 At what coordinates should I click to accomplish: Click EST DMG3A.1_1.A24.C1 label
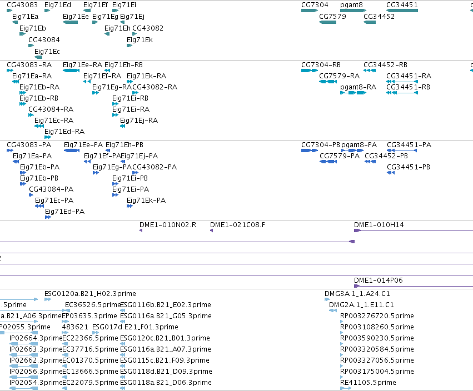point(357,294)
